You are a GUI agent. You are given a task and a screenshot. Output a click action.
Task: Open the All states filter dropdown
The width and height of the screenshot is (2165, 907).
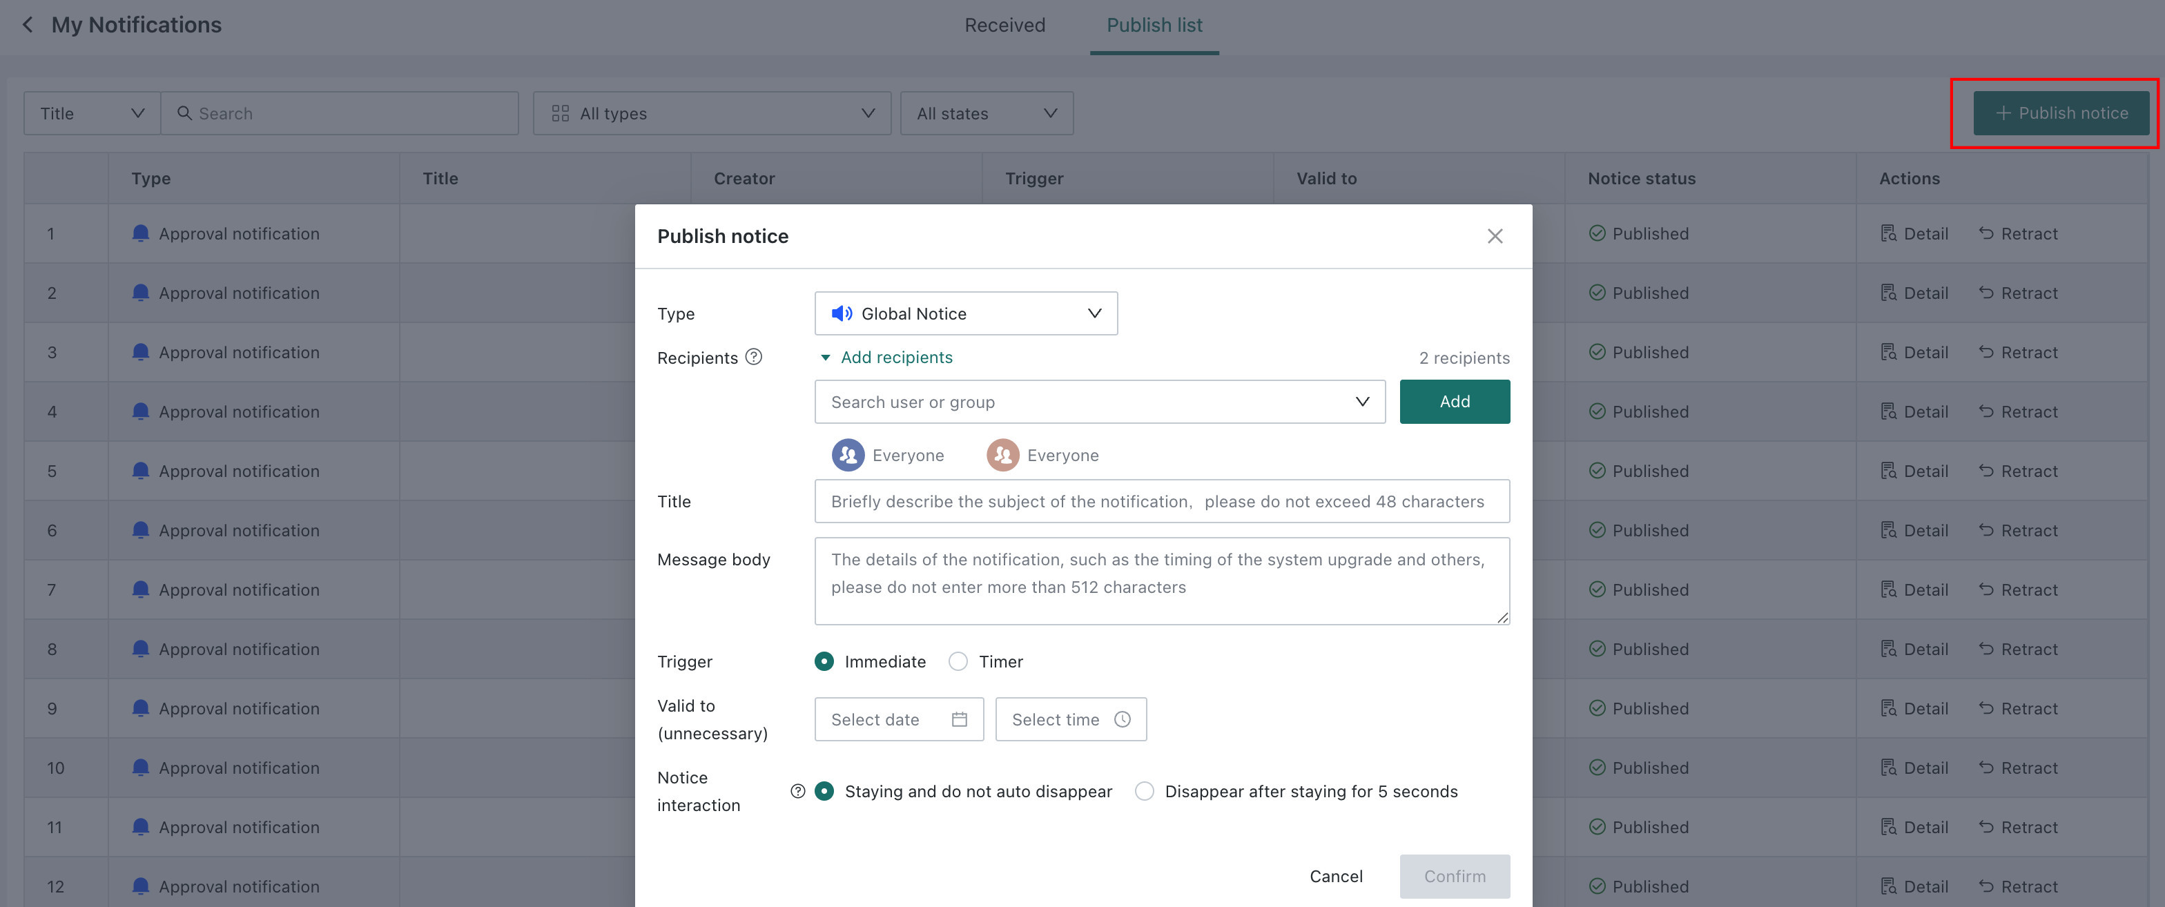987,113
